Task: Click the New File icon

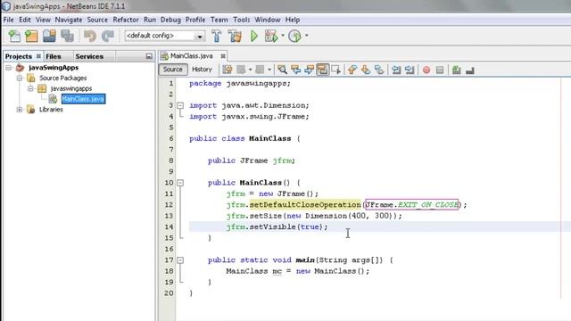Action: click(x=14, y=36)
